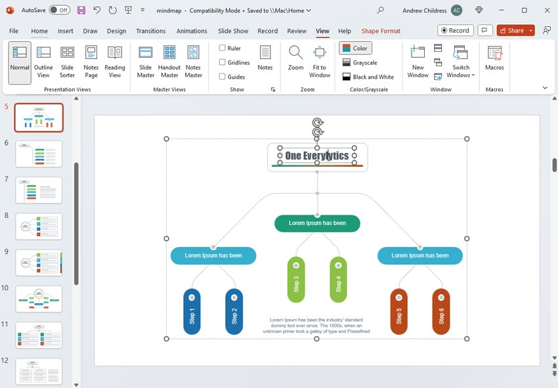Open a New Window
The width and height of the screenshot is (558, 388).
click(x=418, y=62)
